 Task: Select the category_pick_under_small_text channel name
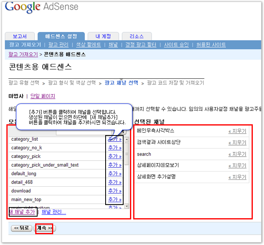[45, 165]
